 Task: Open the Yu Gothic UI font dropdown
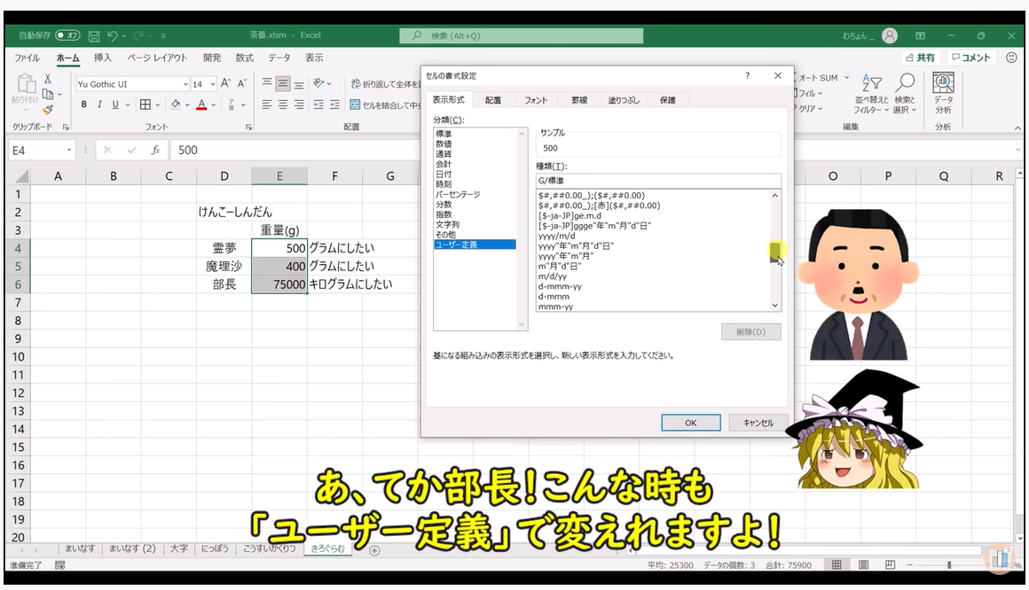coord(185,84)
